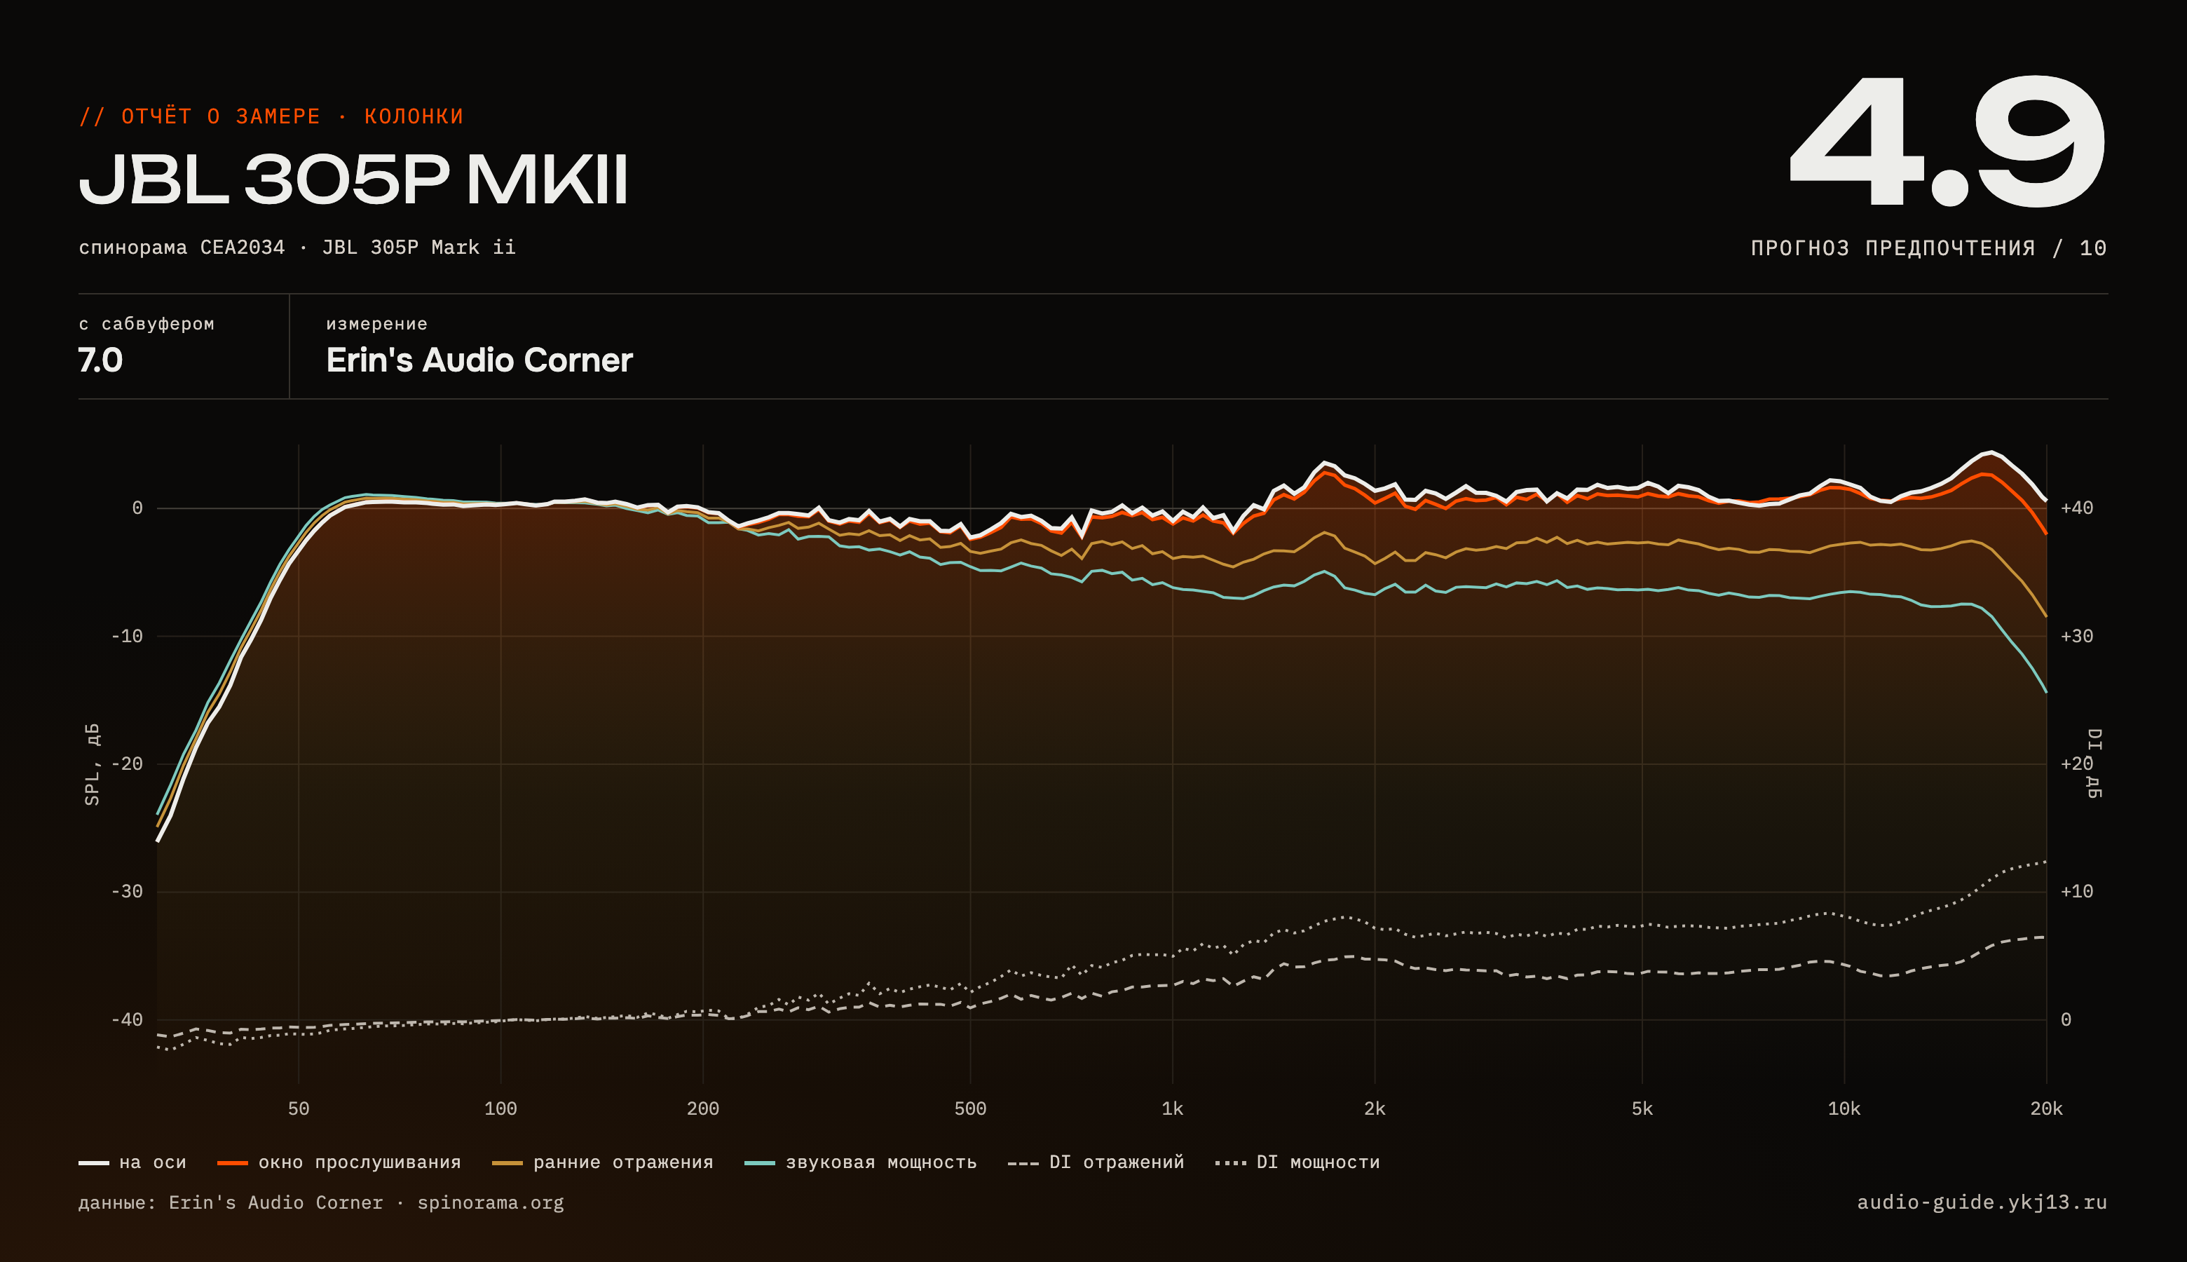Click the footer site "audio-guide.ykj13.ru"
The height and width of the screenshot is (1262, 2187).
(1982, 1202)
